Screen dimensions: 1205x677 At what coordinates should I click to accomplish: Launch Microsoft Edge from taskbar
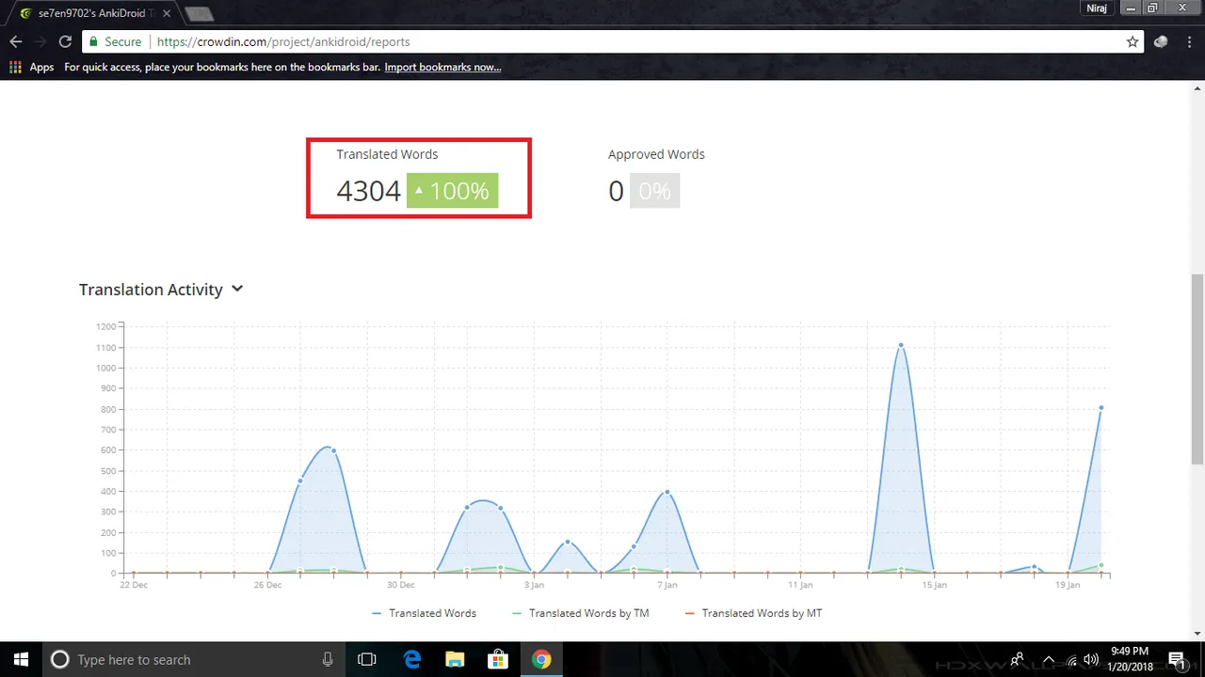412,659
